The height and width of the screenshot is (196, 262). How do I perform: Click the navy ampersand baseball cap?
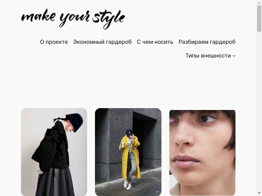click(x=129, y=133)
